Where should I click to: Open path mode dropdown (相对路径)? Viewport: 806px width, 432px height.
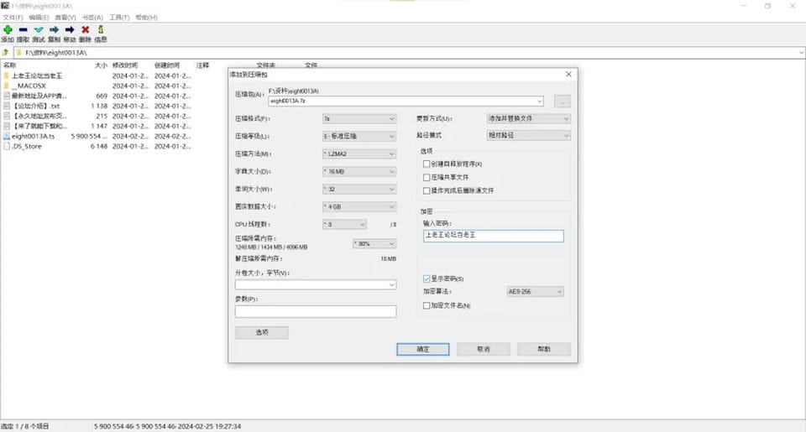528,136
